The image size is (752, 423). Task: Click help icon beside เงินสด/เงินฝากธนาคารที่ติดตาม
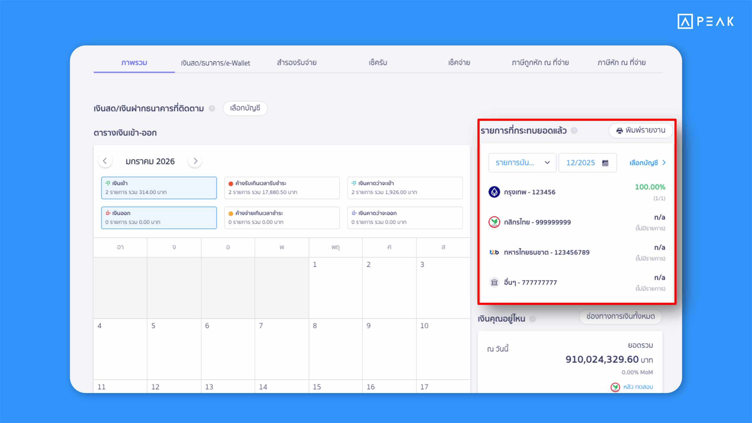point(212,108)
